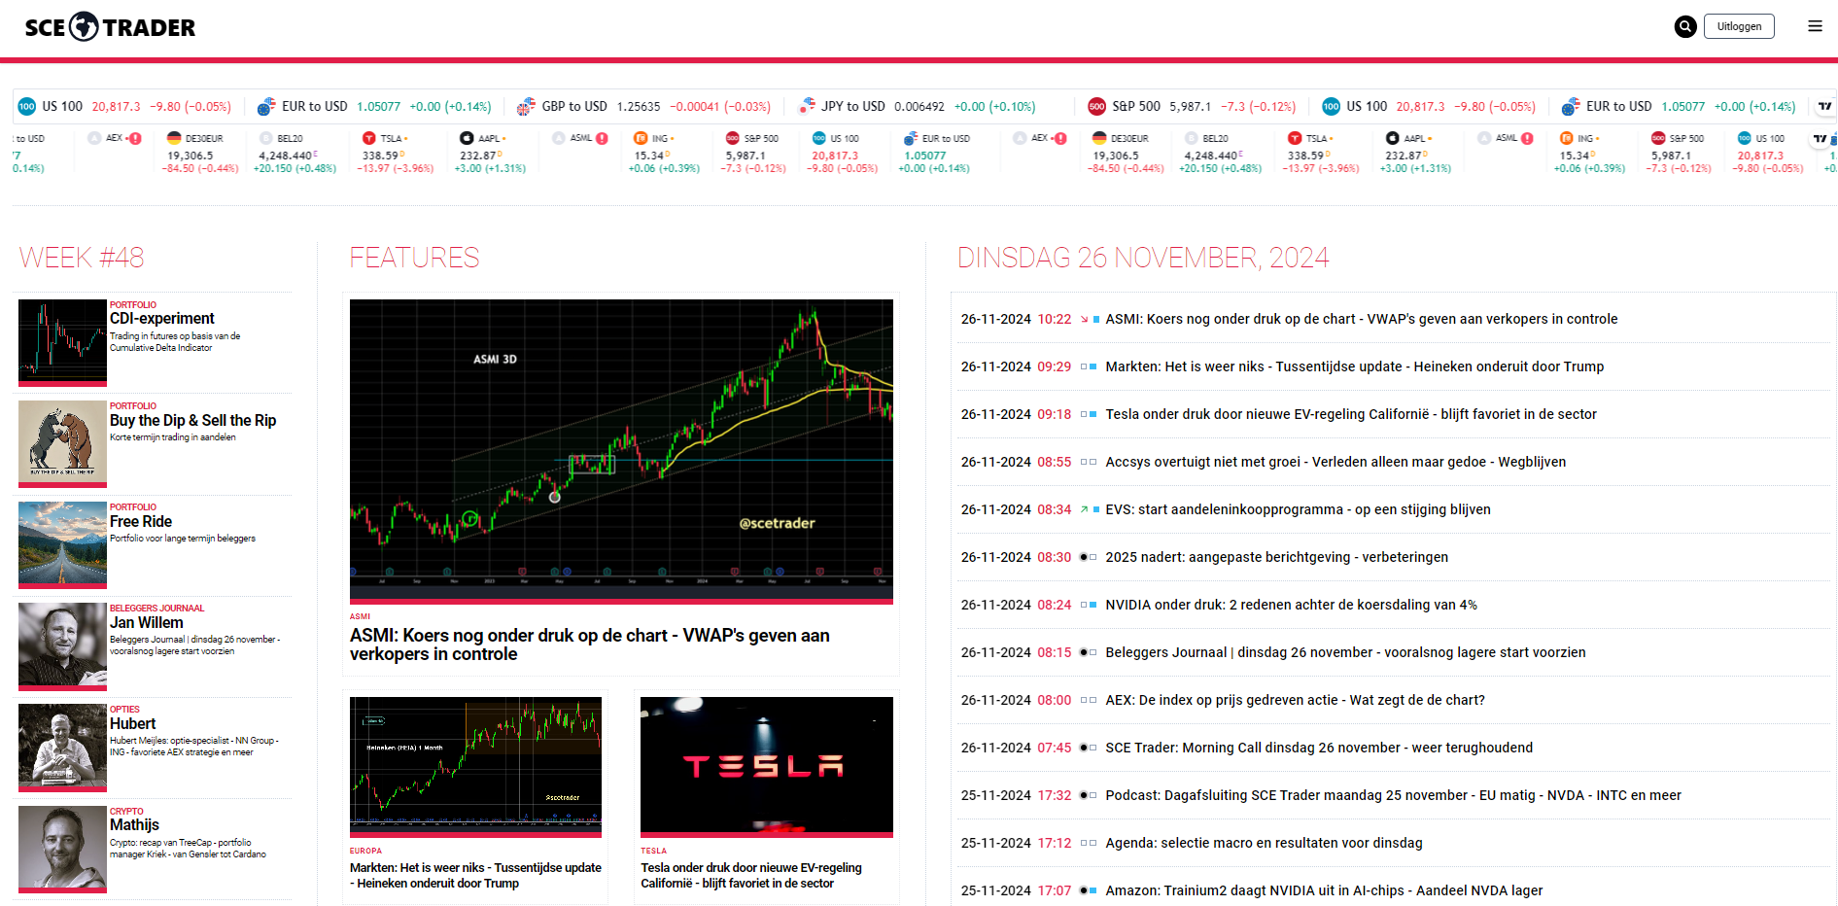Image resolution: width=1838 pixels, height=906 pixels.
Task: Open the Hubert options link
Action: (x=132, y=723)
